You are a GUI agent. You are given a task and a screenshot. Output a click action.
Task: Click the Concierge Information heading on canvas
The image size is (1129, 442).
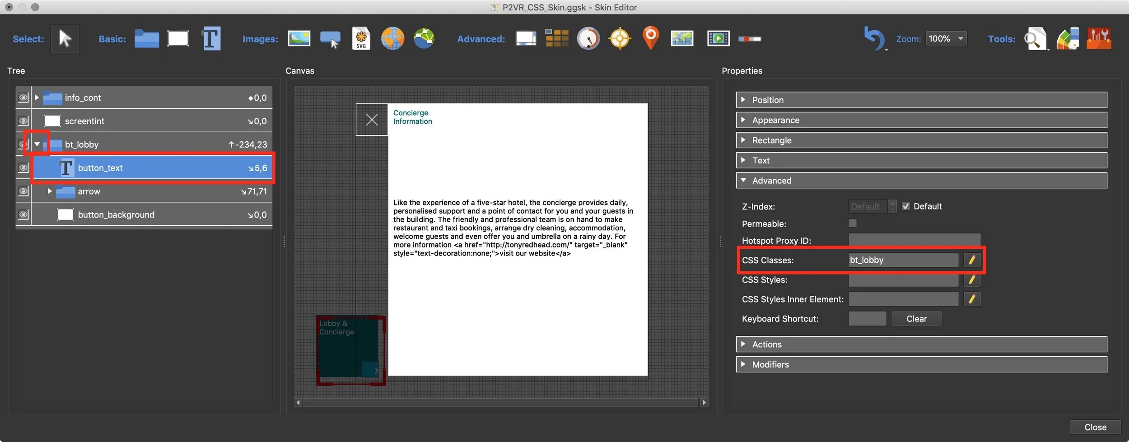tap(412, 117)
